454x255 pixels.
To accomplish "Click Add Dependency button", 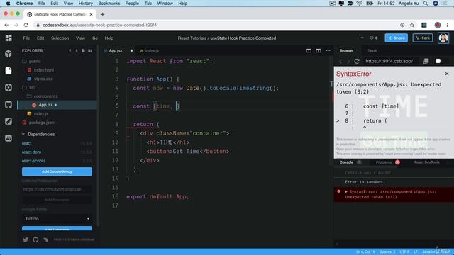I will coord(57,171).
